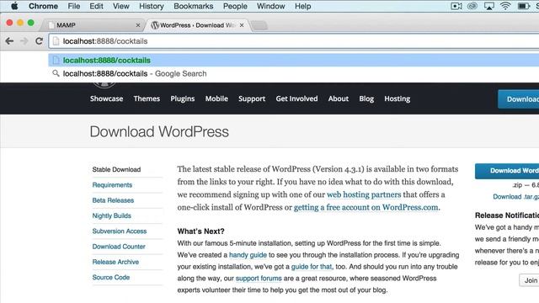Image resolution: width=539 pixels, height=303 pixels.
Task: Click the Release Notifications heading
Action: [x=507, y=215]
